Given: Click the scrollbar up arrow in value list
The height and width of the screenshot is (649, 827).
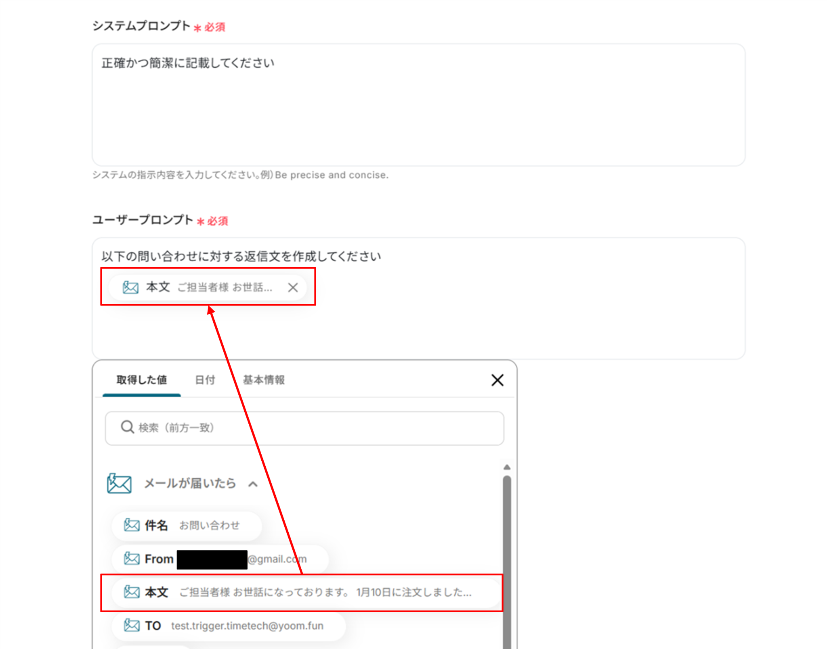Looking at the screenshot, I should point(507,467).
